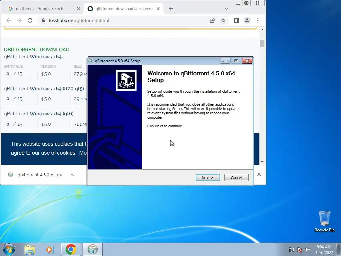Click the volume speaker tray icon
Screen dimensions: 341x256
coord(307,250)
